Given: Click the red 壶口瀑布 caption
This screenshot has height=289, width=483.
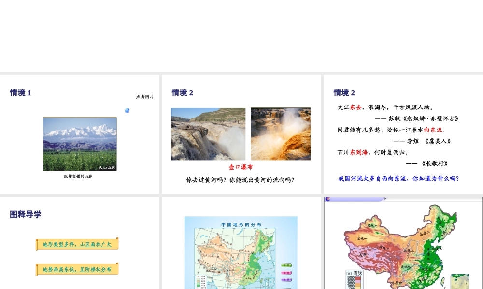Looking at the screenshot, I should coord(241,167).
